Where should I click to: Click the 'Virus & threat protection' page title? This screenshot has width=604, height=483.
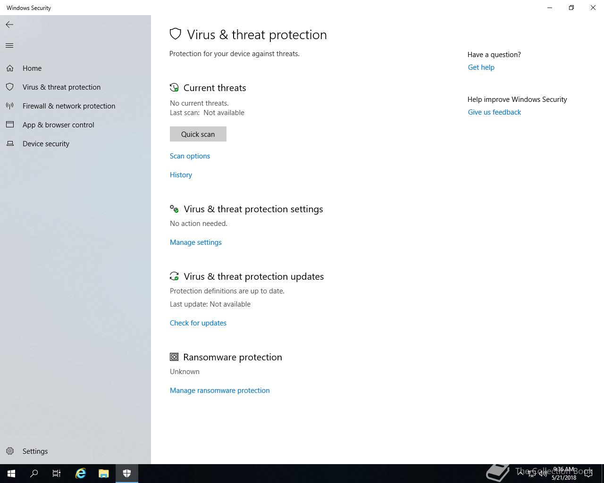point(257,34)
